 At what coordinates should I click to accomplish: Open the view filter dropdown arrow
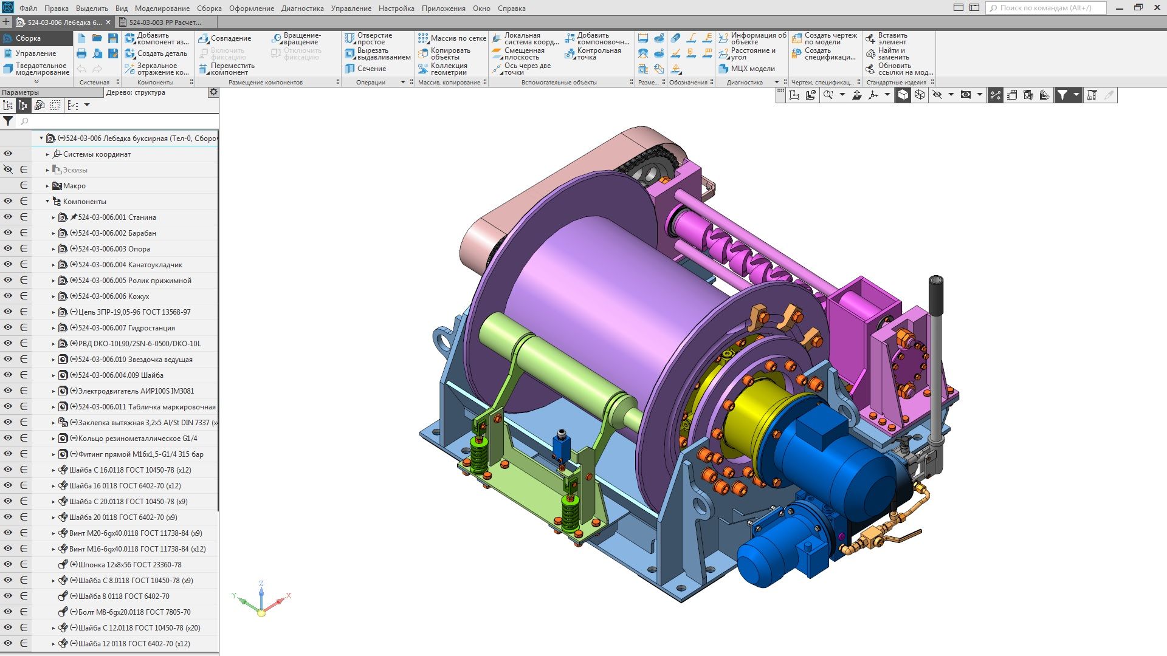click(x=1076, y=95)
